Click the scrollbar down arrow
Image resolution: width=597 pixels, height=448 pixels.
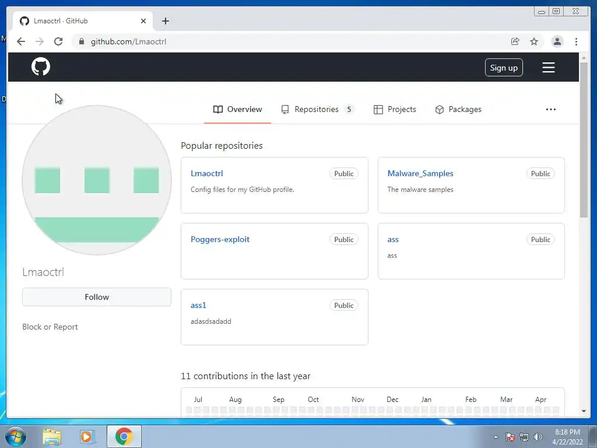pyautogui.click(x=584, y=411)
